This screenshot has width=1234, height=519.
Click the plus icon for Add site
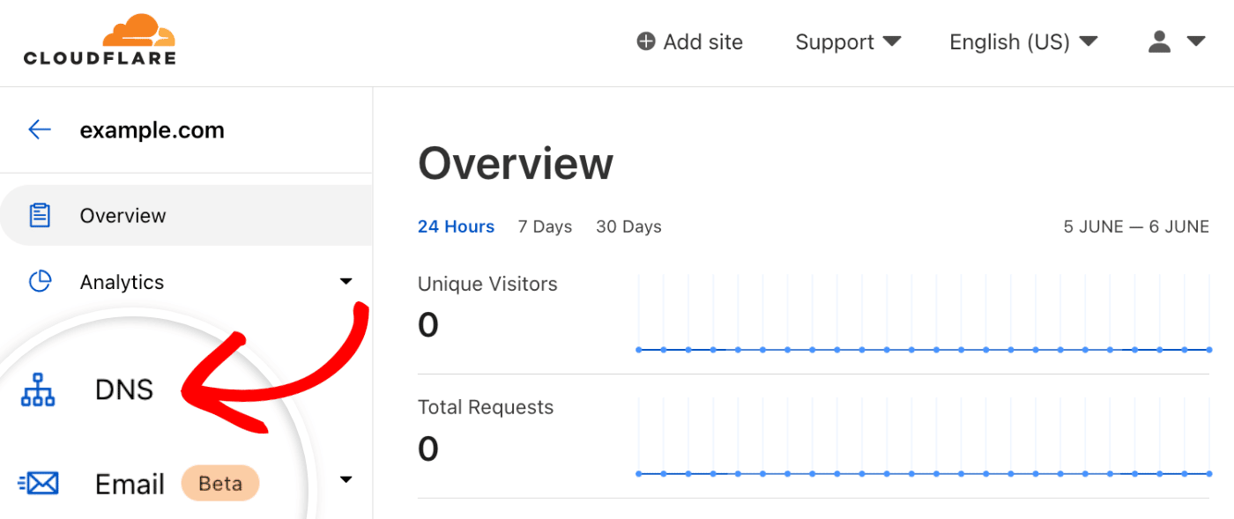tap(646, 41)
